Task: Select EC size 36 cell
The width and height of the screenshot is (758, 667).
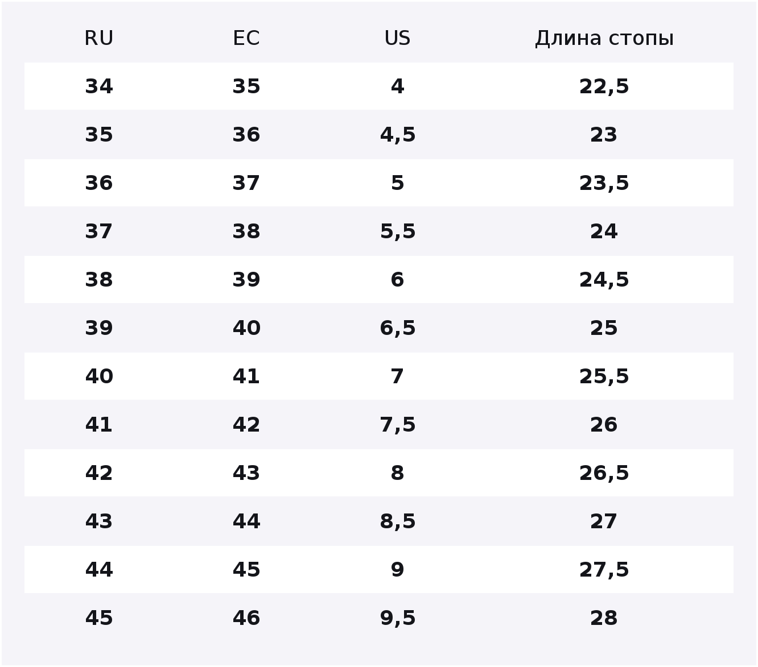Action: (x=246, y=135)
